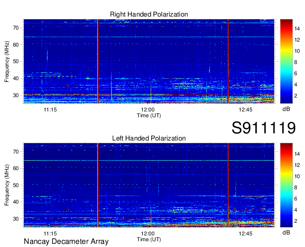Click the "2" label on the Right Handed color bar

296,96
